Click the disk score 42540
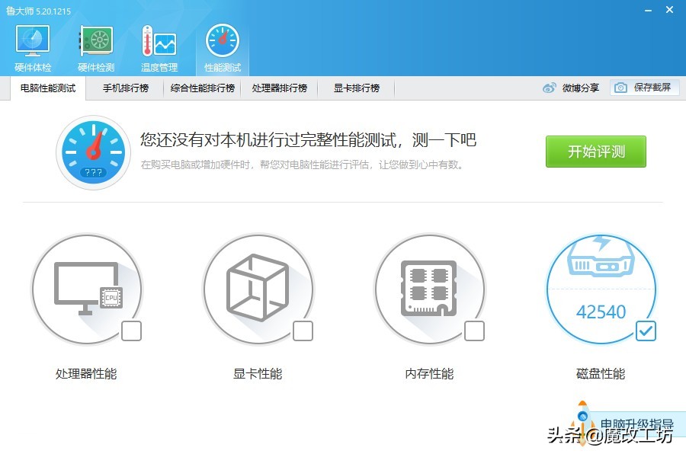 point(601,312)
